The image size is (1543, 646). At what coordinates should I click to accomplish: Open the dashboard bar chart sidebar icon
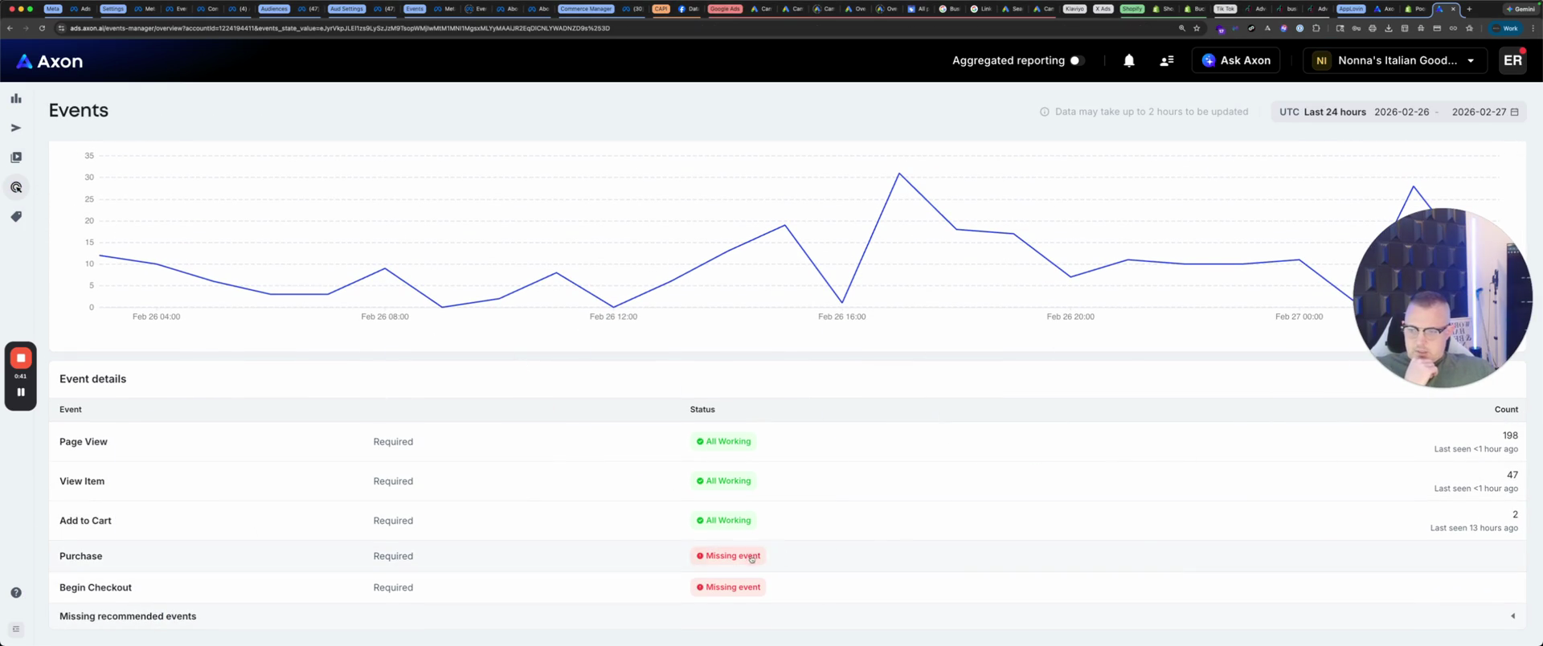point(16,99)
